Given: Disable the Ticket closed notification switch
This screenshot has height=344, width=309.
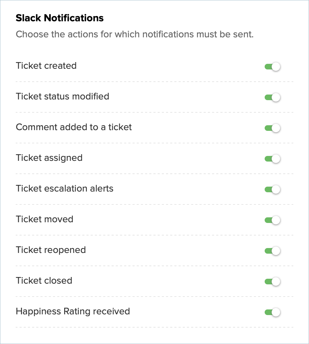Looking at the screenshot, I should tap(272, 282).
